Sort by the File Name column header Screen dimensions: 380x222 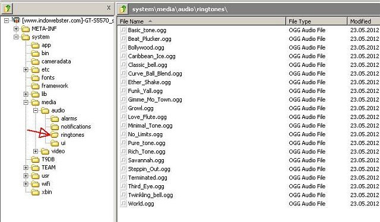pos(202,21)
